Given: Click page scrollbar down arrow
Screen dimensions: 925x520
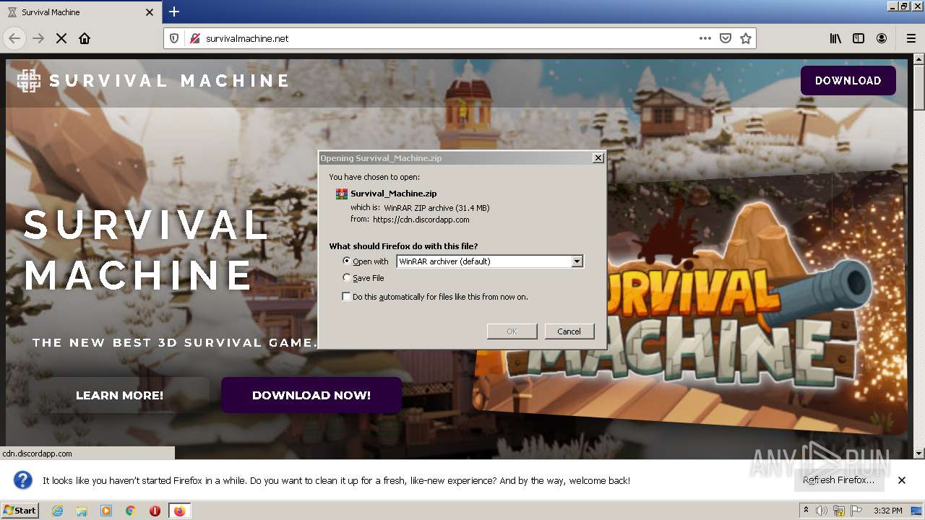Looking at the screenshot, I should (918, 454).
